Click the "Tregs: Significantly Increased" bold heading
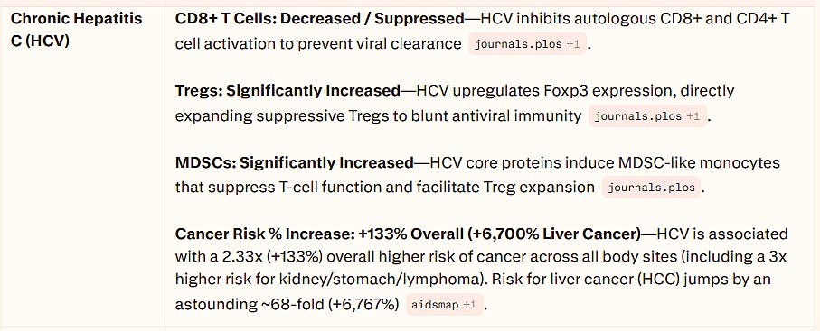Screen dimensions: 820x331 [287, 91]
